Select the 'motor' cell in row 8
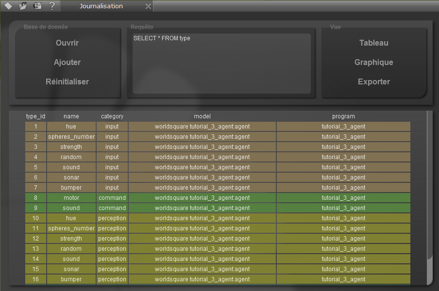The height and width of the screenshot is (291, 439). (x=71, y=198)
